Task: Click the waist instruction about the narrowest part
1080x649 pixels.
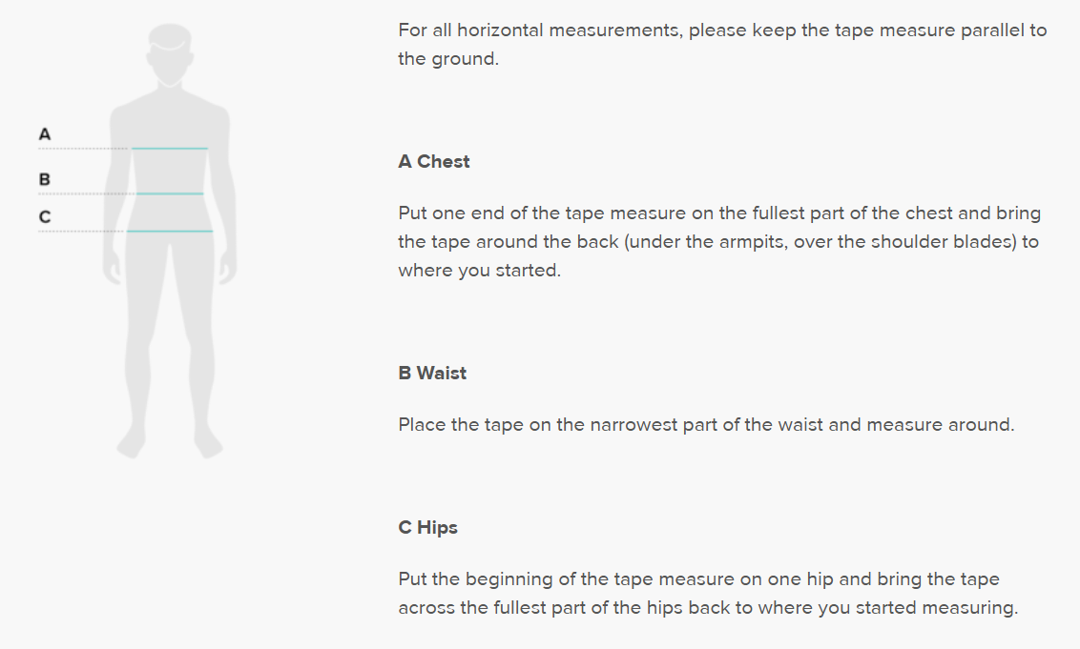Action: [706, 425]
